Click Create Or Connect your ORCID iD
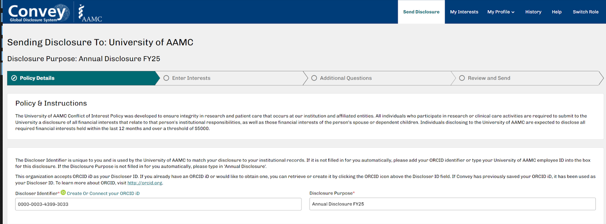Screen dimensions: 606x224 [x=103, y=193]
